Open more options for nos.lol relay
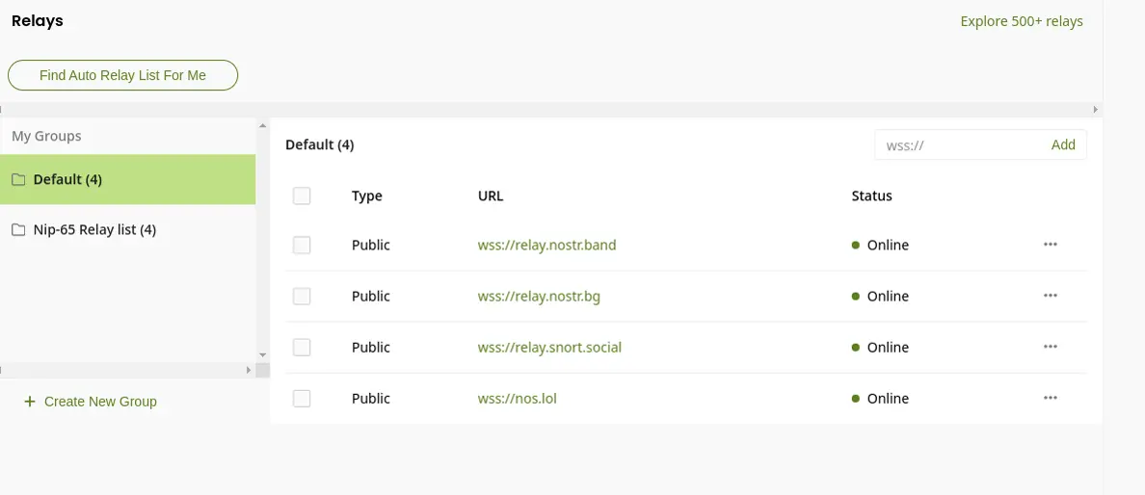Screen dimensions: 1145x495 pyautogui.click(x=1051, y=398)
